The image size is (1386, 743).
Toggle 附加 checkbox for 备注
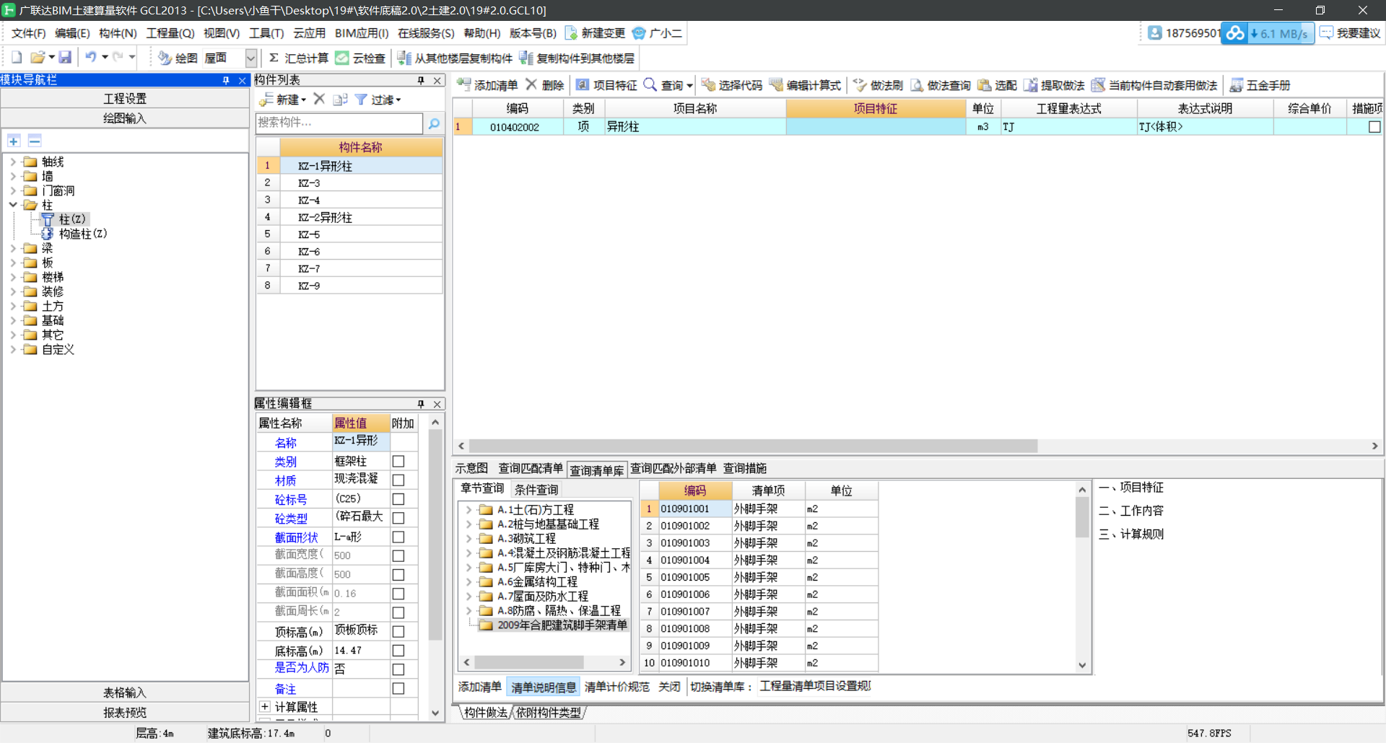tap(398, 688)
